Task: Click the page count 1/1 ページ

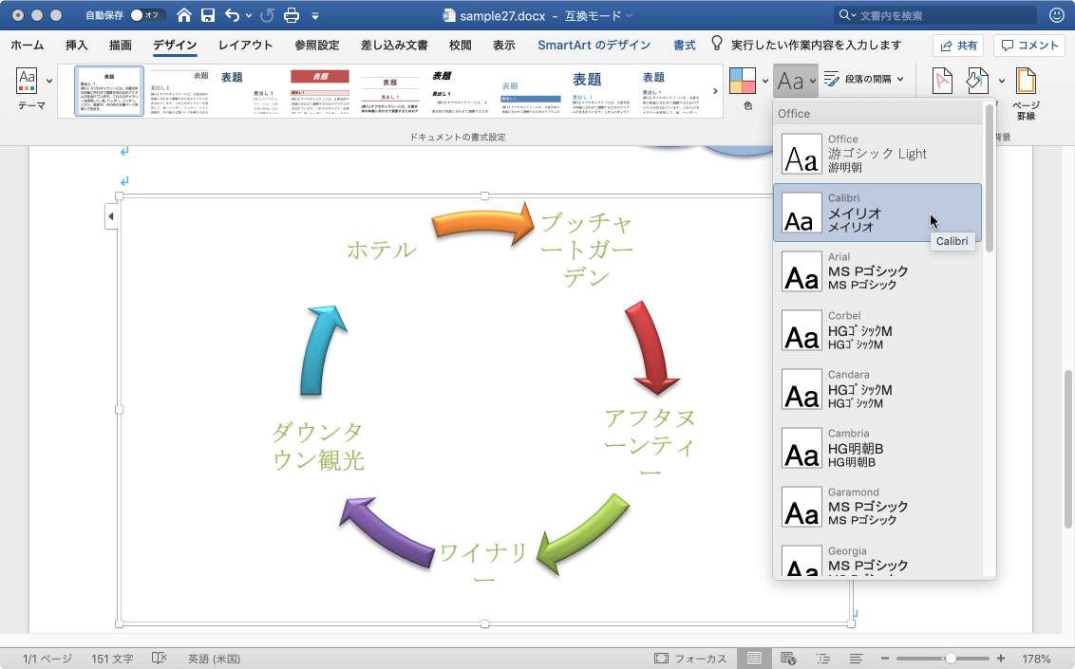Action: [47, 658]
